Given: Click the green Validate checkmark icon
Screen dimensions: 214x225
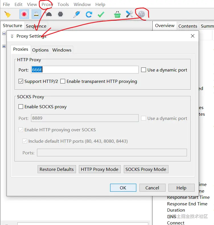Looking at the screenshot, I should tap(101, 14).
